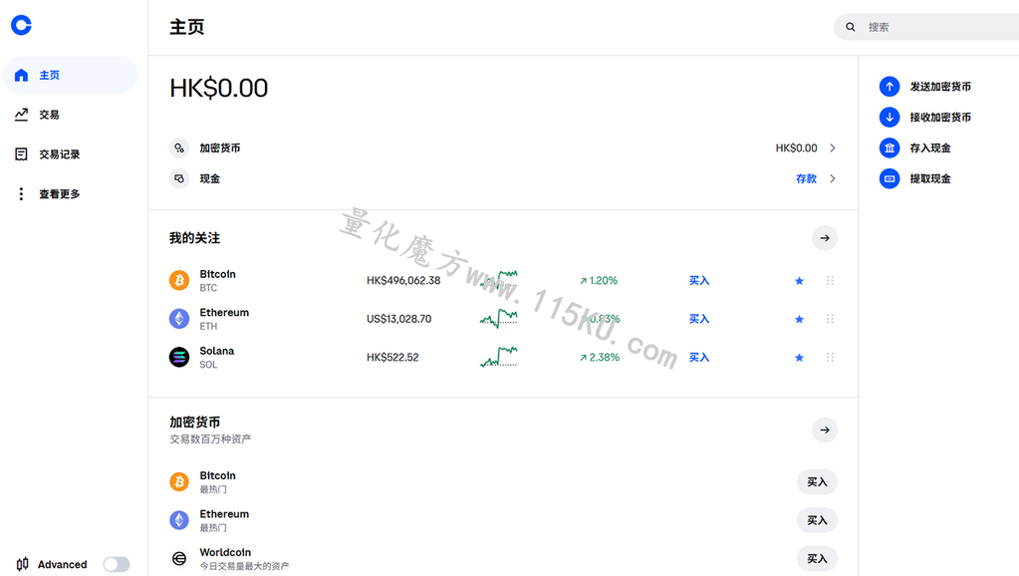This screenshot has height=576, width=1019.
Task: Click the Bitcoin price HK$496,062.38
Action: 403,280
